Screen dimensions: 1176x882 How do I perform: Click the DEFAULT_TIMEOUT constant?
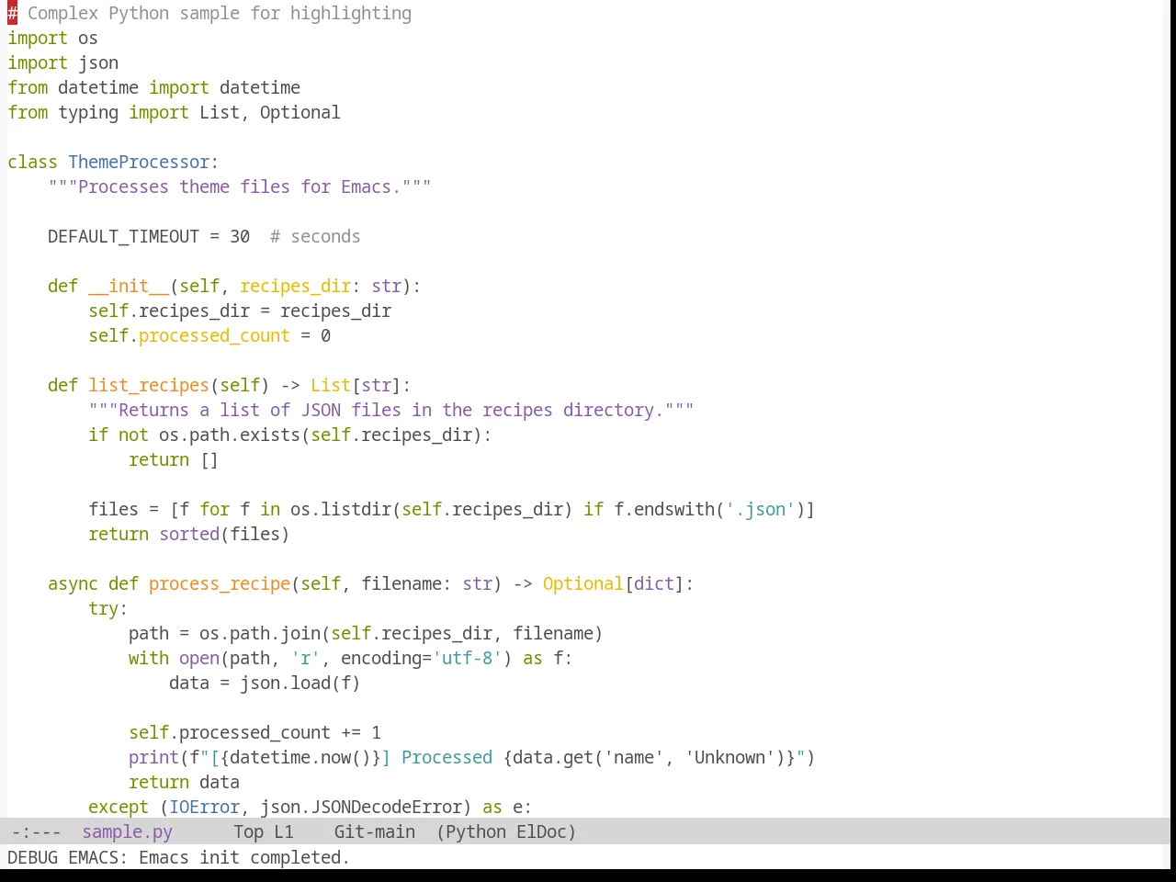click(x=123, y=237)
